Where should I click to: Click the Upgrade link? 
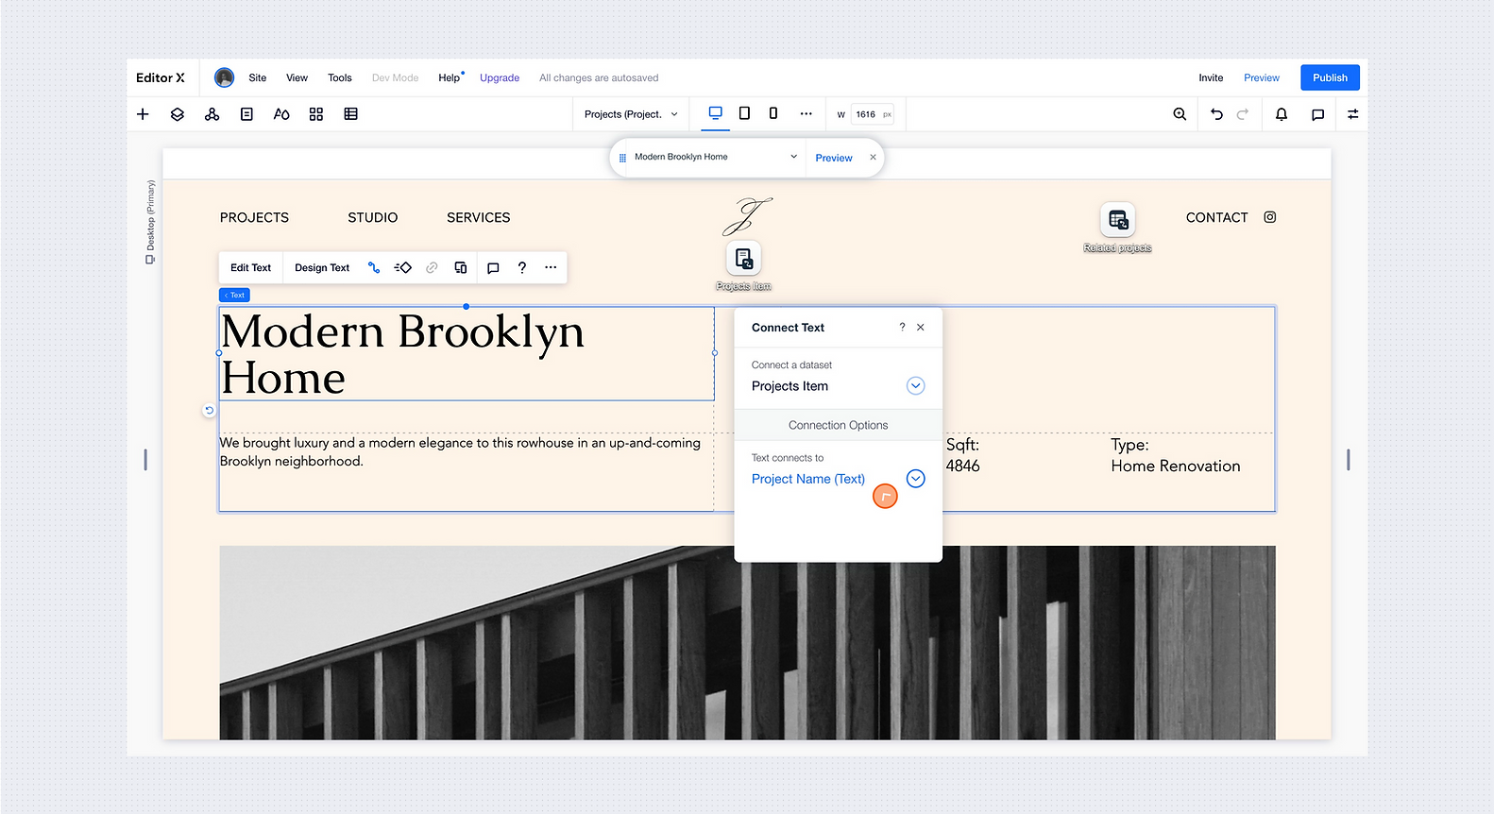point(500,77)
